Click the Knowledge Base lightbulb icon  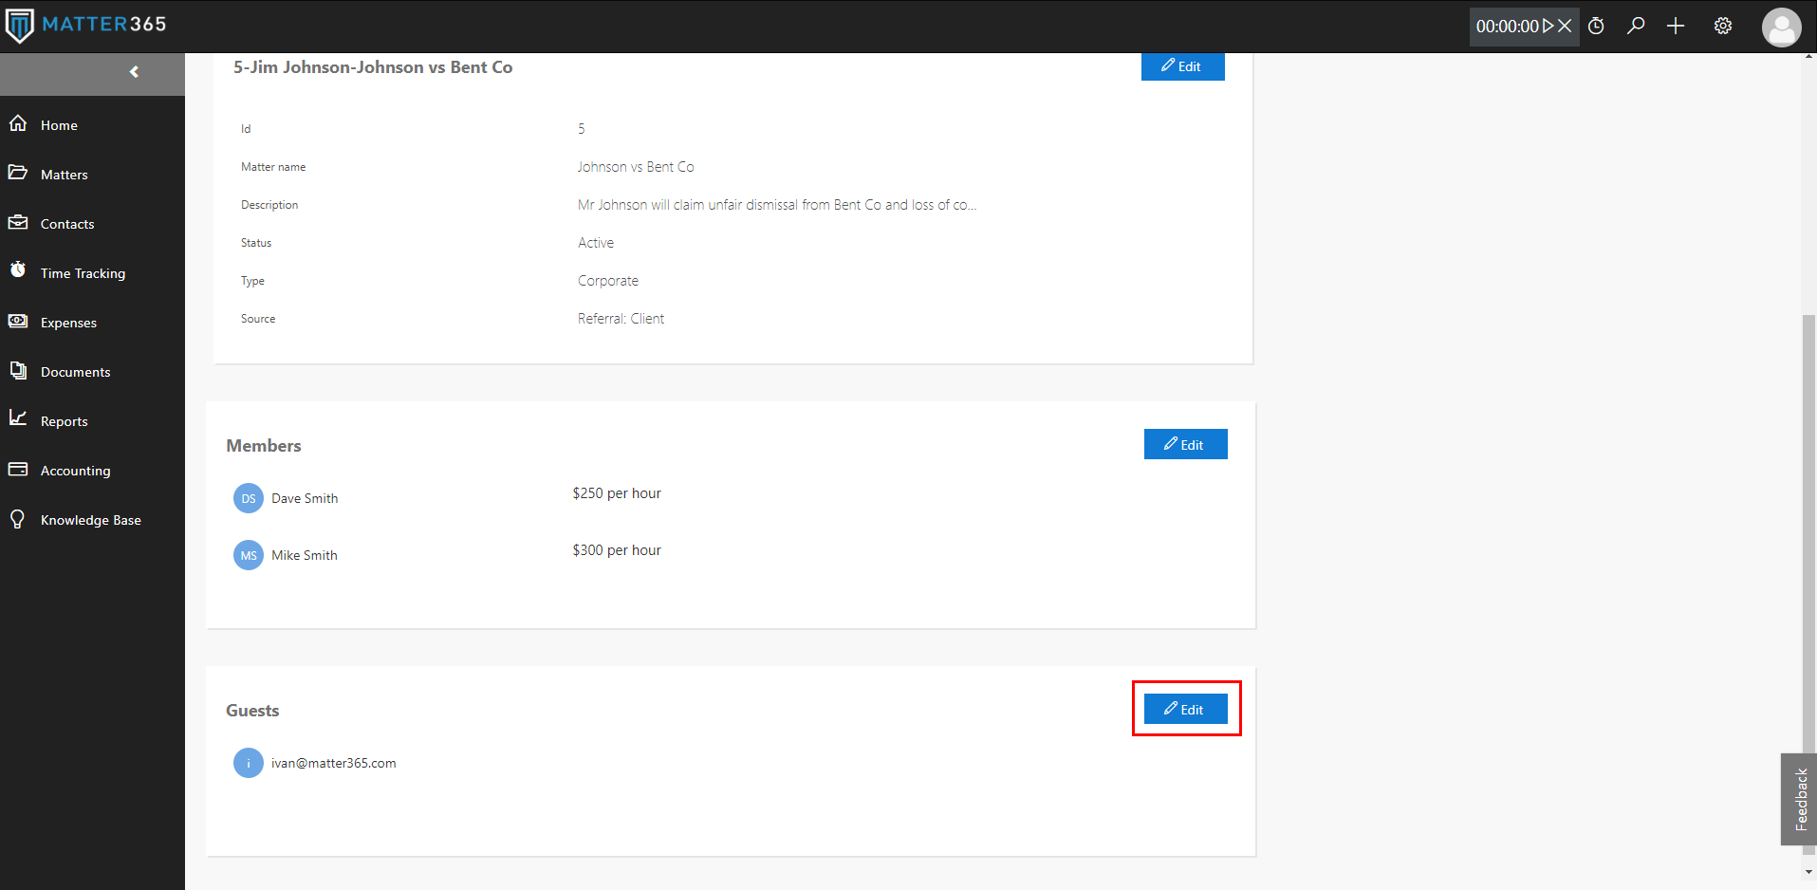pyautogui.click(x=17, y=519)
